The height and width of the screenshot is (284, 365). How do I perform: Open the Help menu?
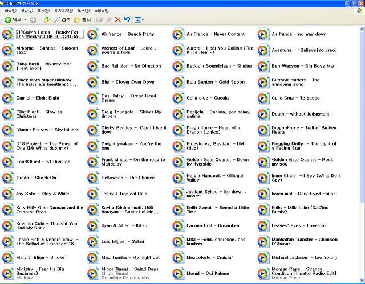102,10
